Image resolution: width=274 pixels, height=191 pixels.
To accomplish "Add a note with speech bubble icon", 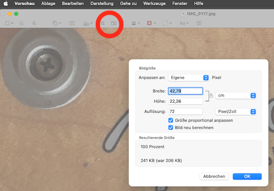I will [199, 23].
